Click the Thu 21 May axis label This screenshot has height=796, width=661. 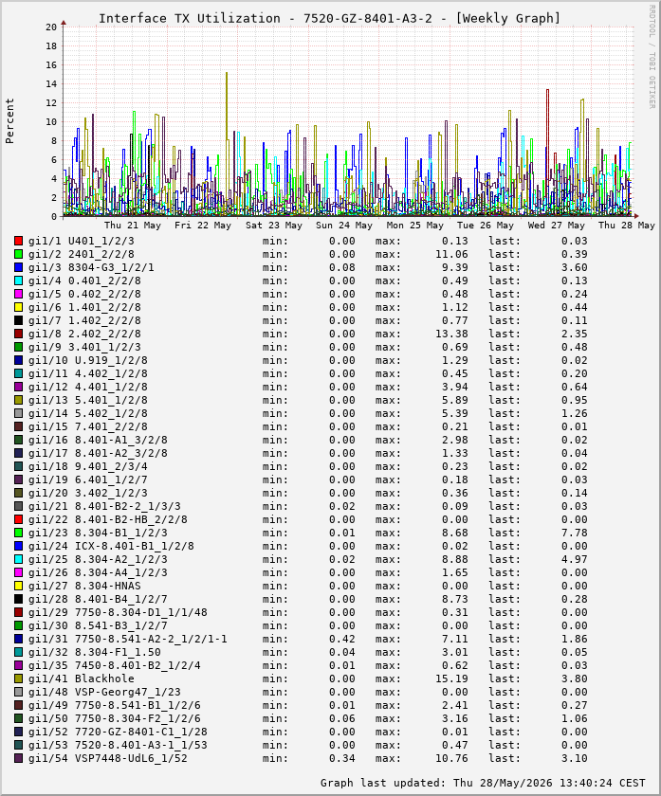pyautogui.click(x=133, y=225)
